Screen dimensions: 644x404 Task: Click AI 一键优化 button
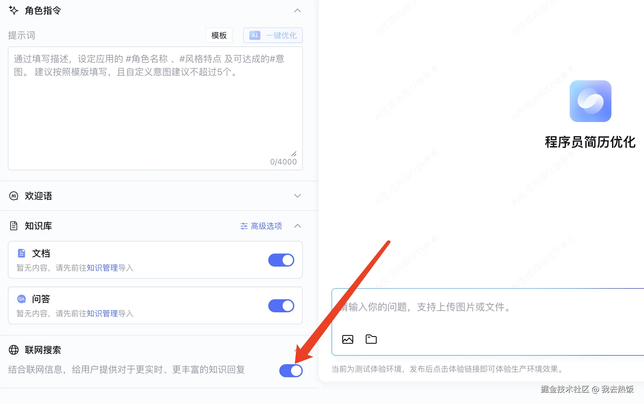(273, 35)
